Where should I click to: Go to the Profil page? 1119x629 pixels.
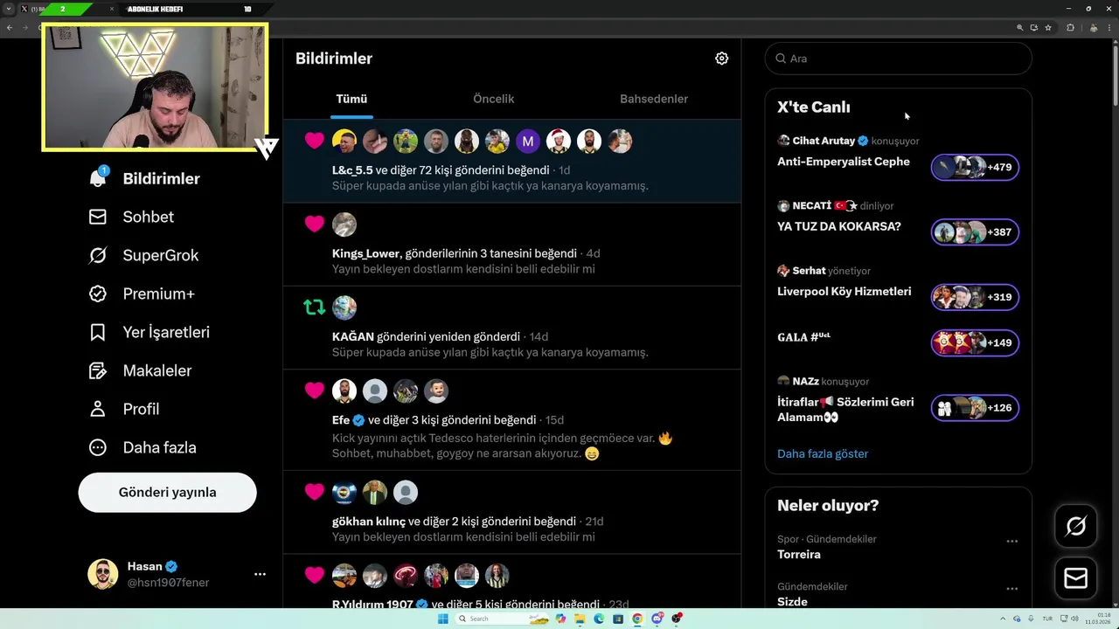tap(123, 409)
